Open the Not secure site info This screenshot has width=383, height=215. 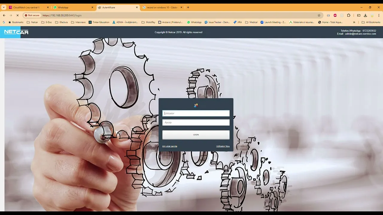click(32, 15)
